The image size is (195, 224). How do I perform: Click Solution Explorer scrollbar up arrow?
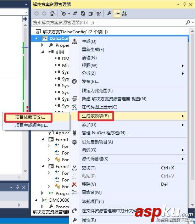tap(192, 31)
